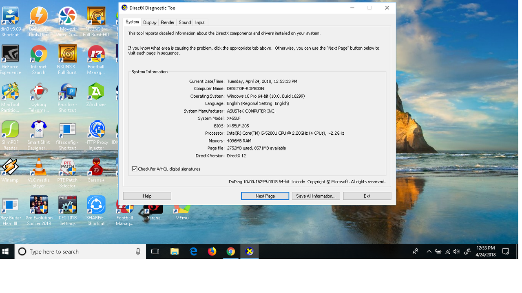This screenshot has width=522, height=293.
Task: Switch to the Sound tab
Action: click(x=185, y=22)
